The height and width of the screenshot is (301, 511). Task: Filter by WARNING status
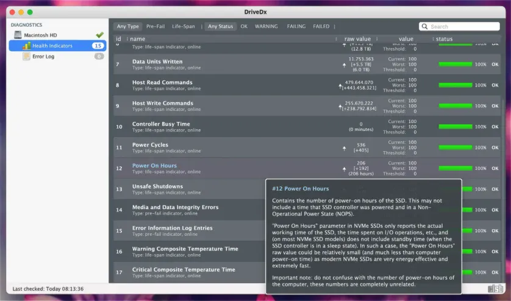[x=266, y=27]
